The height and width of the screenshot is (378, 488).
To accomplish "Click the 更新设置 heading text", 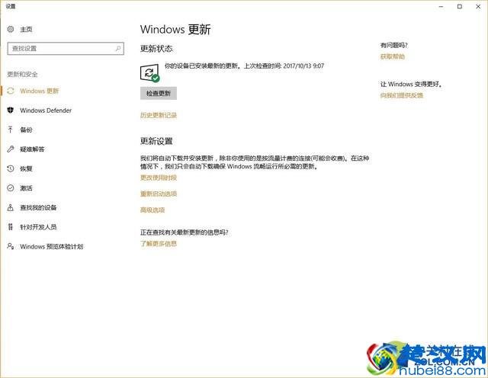I will click(156, 141).
